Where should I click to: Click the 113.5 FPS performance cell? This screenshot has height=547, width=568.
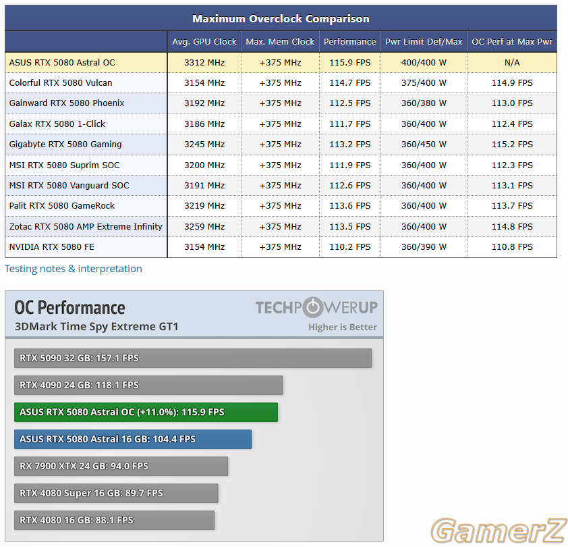coord(350,227)
